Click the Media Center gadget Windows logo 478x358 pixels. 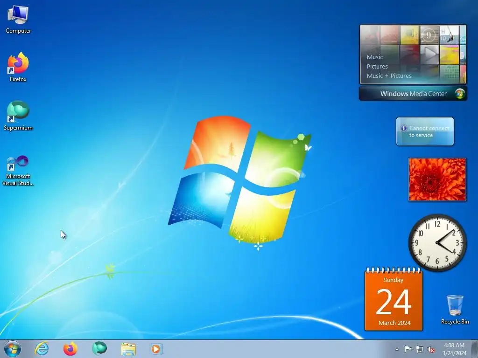460,93
